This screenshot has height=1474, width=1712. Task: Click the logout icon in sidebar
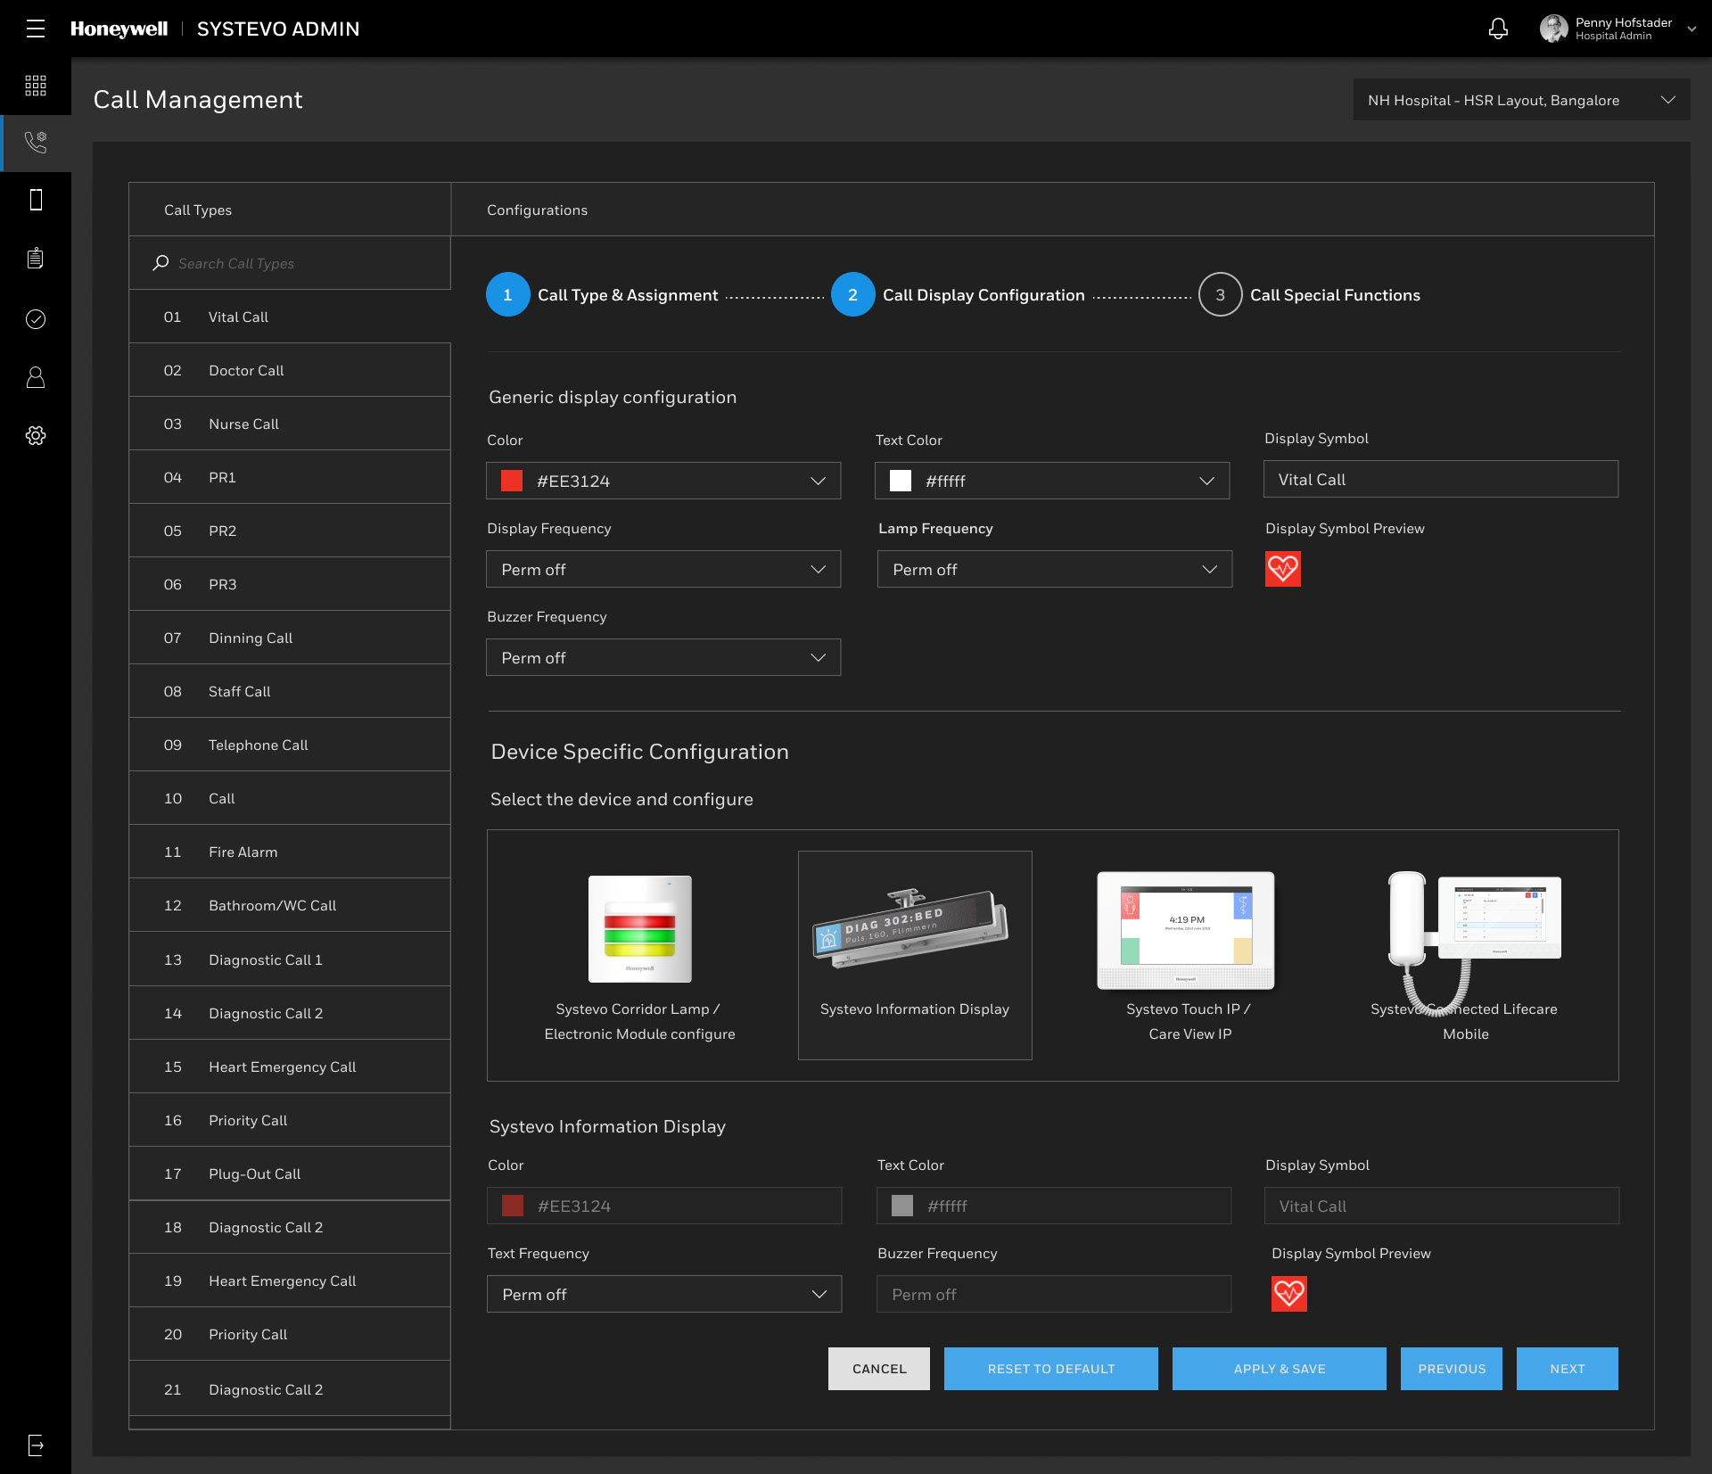point(36,1445)
